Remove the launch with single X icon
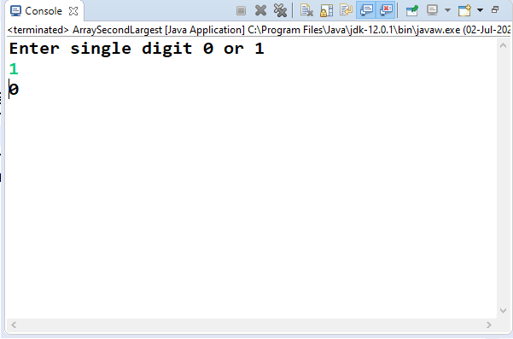 (x=260, y=10)
